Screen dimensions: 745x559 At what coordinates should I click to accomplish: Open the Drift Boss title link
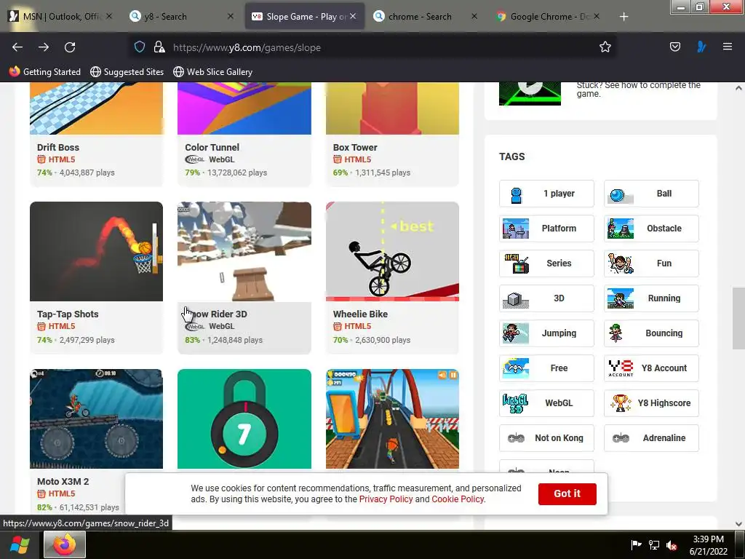pyautogui.click(x=58, y=147)
